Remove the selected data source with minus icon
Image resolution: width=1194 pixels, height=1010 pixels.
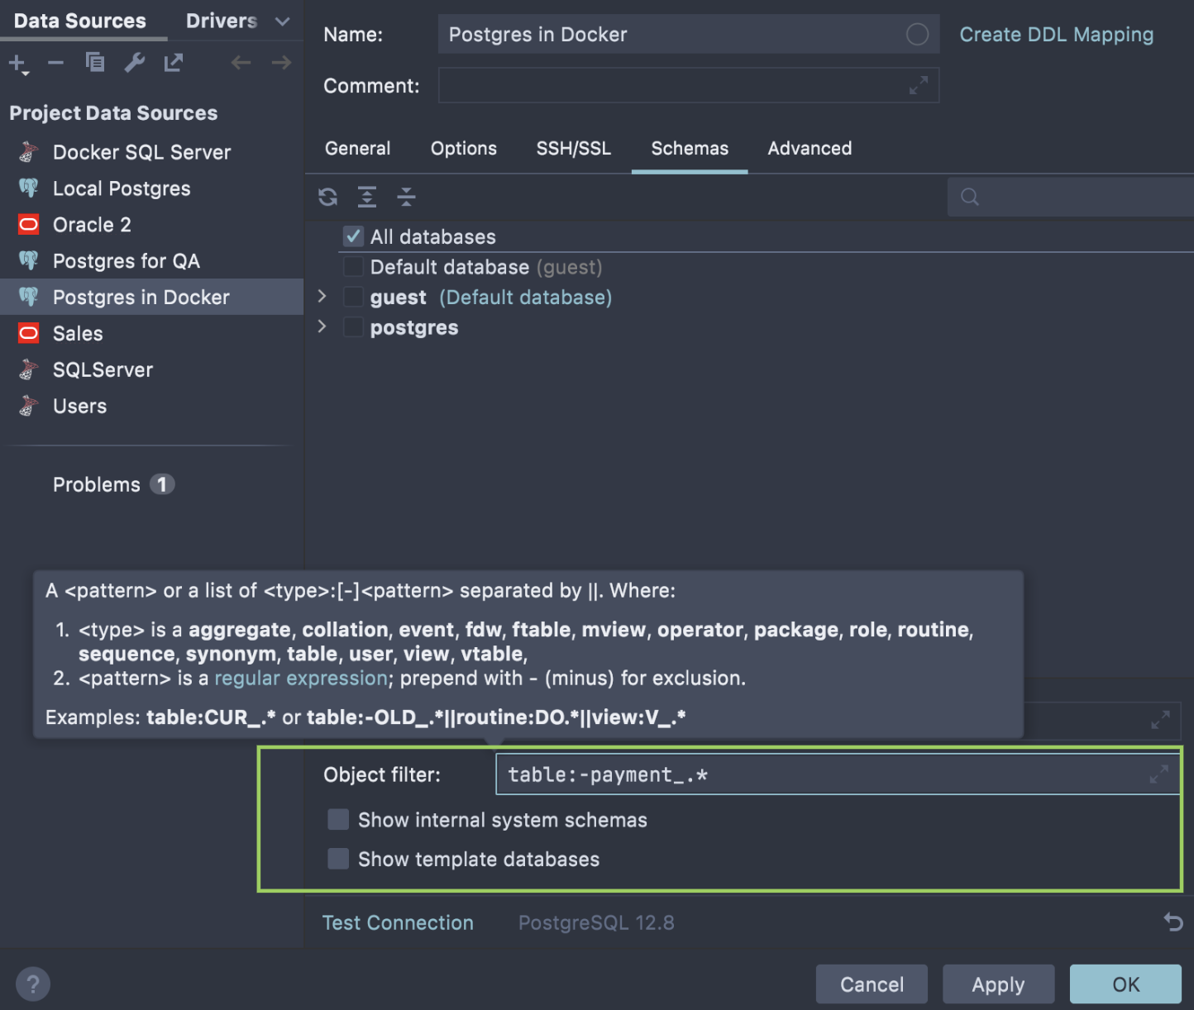click(55, 63)
